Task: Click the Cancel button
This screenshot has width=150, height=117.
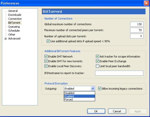Action: pyautogui.click(x=117, y=111)
